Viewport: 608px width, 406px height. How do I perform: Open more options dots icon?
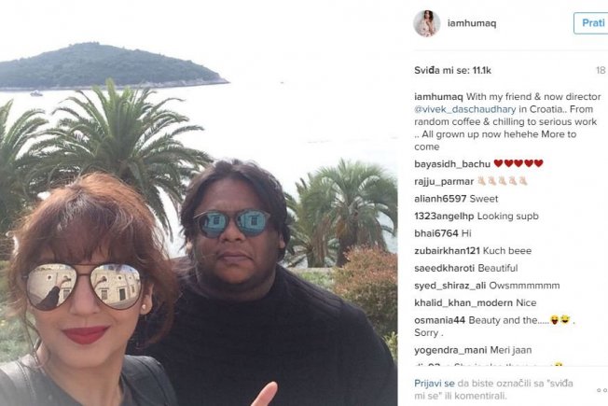602,390
